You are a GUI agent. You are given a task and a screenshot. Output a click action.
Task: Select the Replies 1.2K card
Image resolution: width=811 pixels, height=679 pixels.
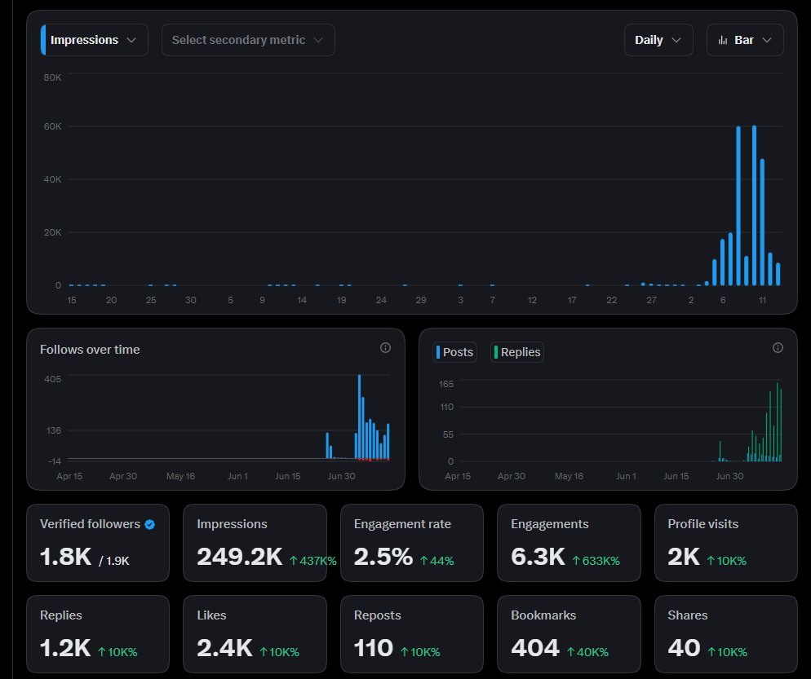tap(98, 634)
